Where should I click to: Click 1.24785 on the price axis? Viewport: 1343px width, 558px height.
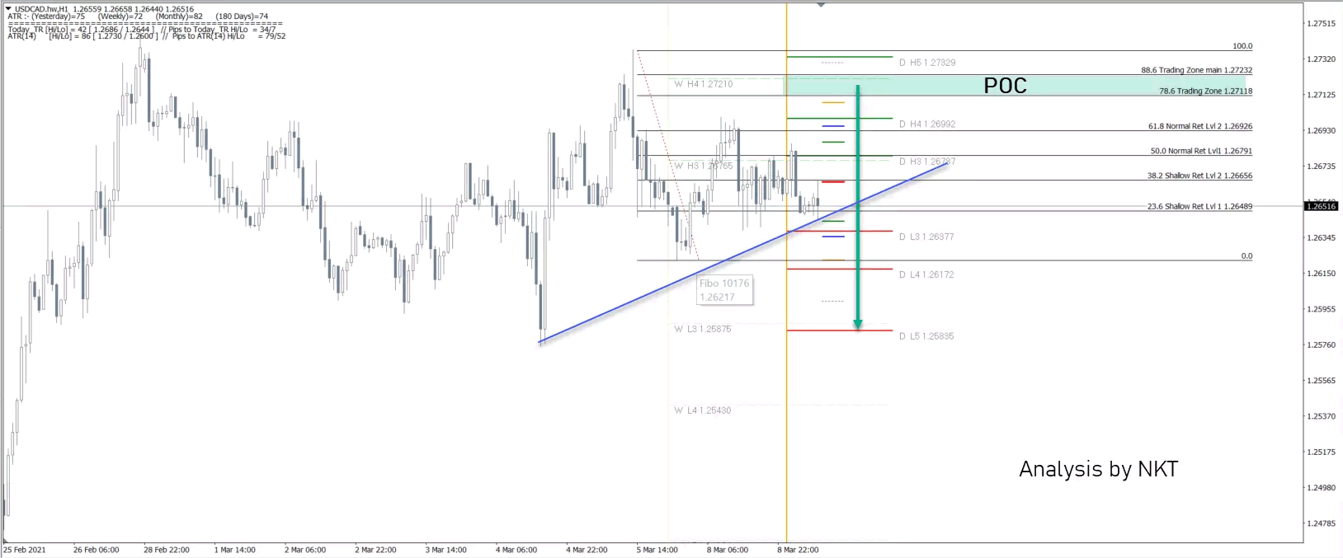[1321, 523]
